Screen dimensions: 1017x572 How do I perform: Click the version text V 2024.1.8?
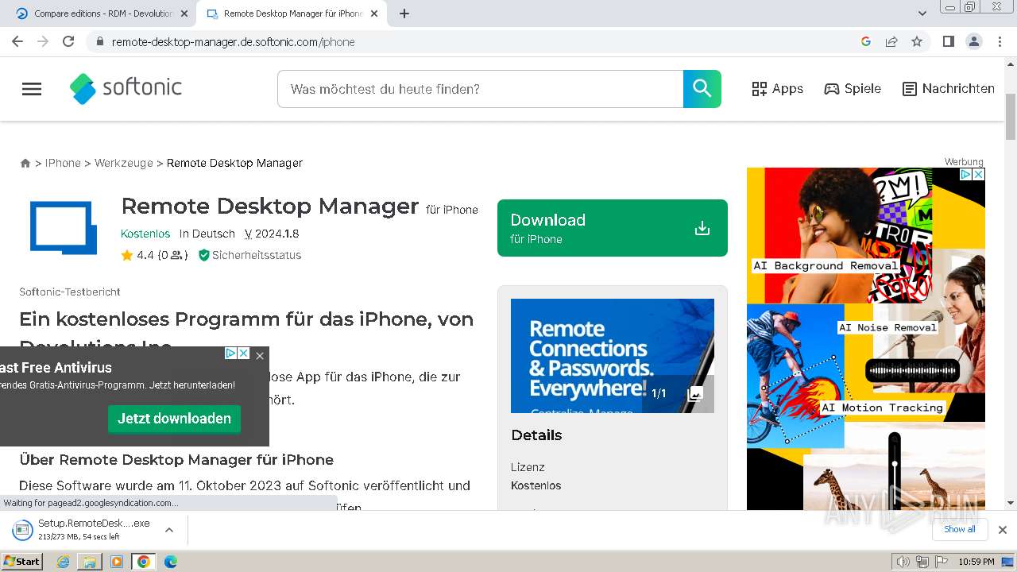[x=272, y=234]
